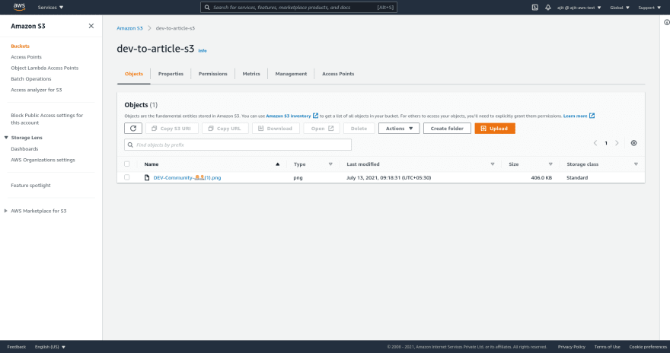Open the info panel icon at right edge
Viewport: 670px width, 353px height.
pos(667,22)
